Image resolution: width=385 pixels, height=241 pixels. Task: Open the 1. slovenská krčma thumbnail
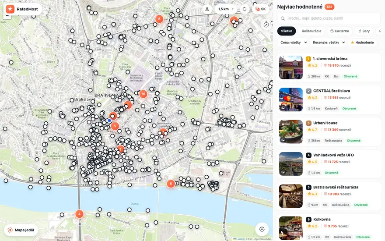coord(290,67)
